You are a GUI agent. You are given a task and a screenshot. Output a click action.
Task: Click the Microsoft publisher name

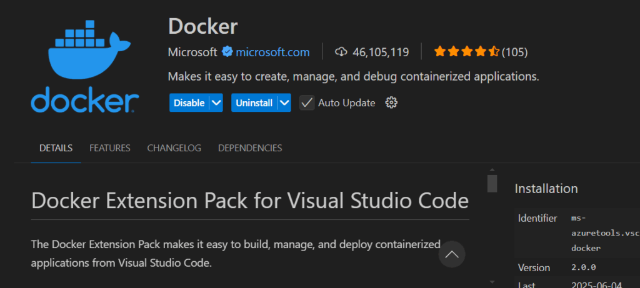pos(192,52)
